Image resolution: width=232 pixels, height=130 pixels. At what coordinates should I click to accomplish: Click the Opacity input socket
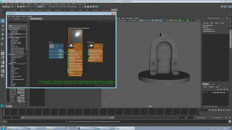[x=68, y=50]
